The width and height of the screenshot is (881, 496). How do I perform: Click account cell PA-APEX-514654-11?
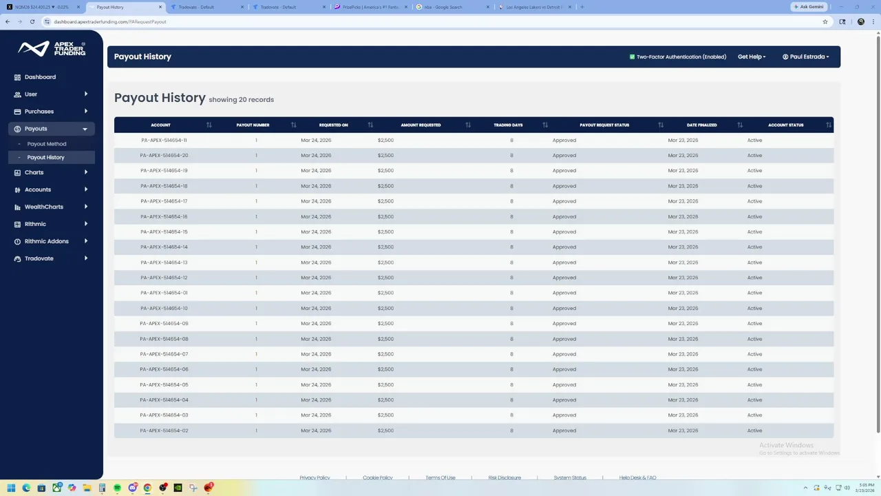164,140
